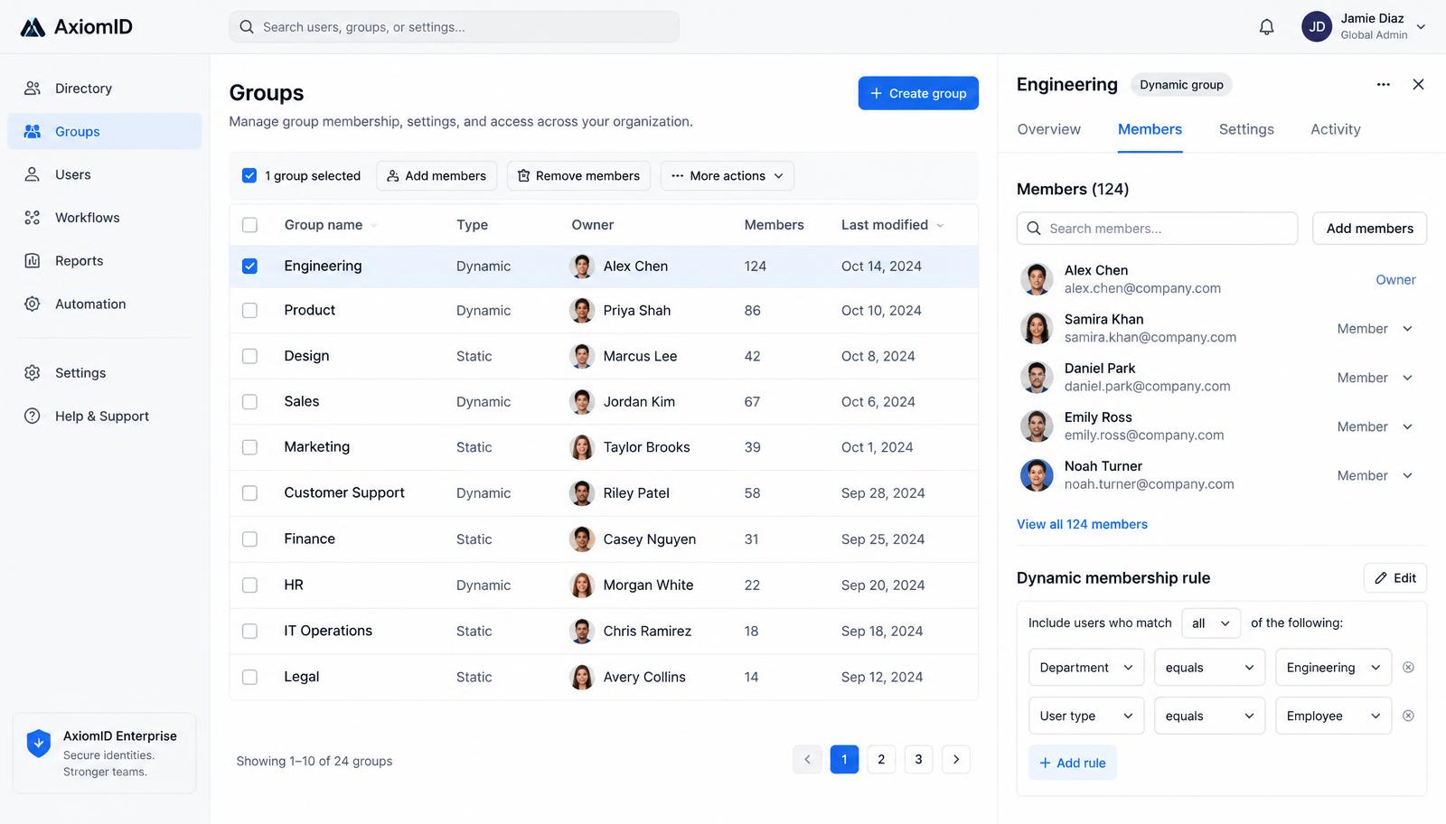Click the Directory sidebar icon

33,89
